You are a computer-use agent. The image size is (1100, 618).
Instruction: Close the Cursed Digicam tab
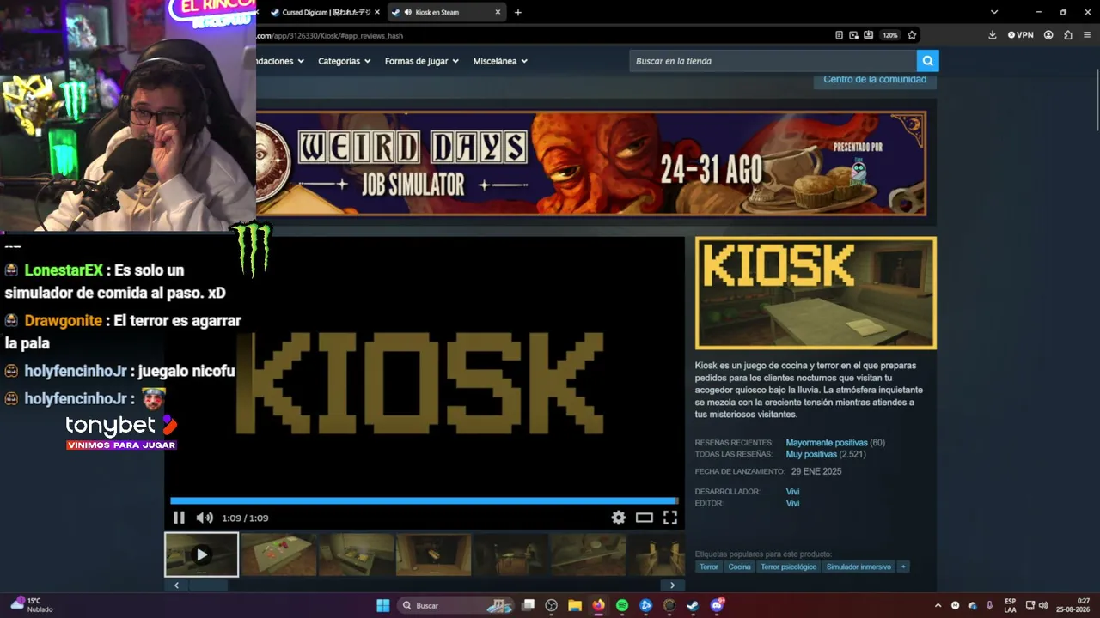[x=376, y=12]
